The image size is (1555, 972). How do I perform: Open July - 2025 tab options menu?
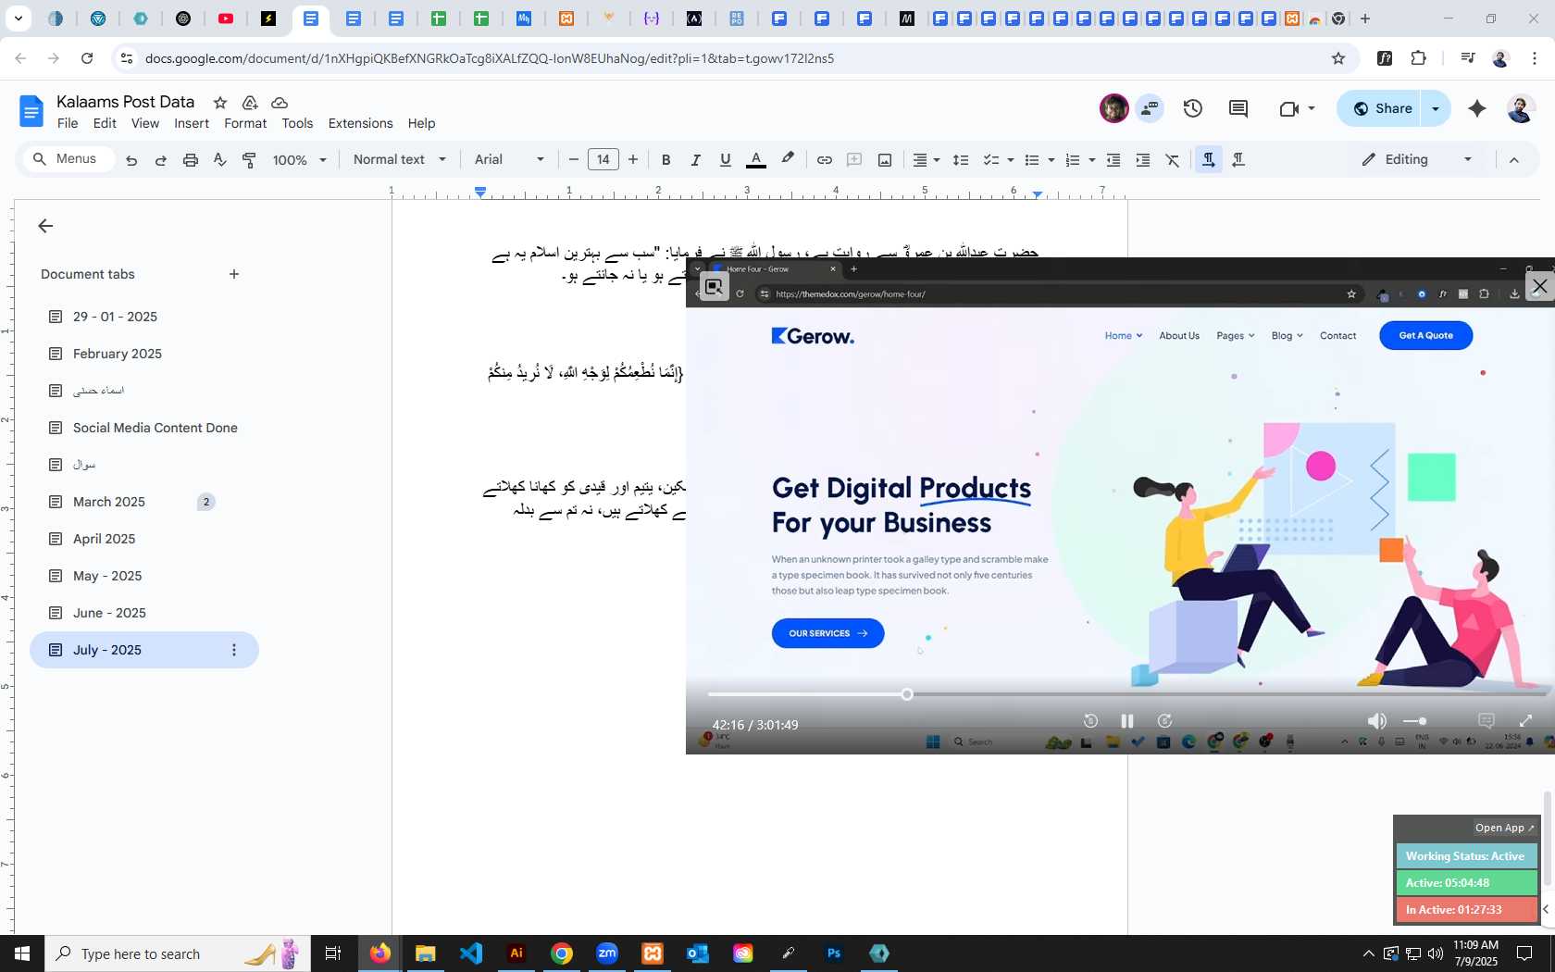click(x=234, y=650)
